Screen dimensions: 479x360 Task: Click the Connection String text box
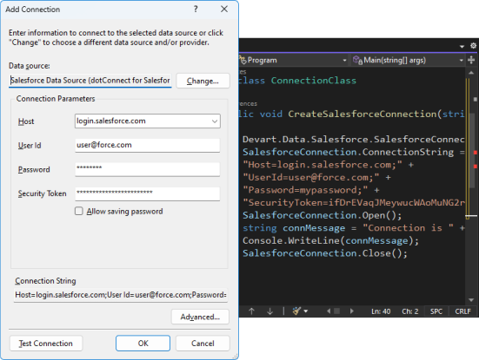pyautogui.click(x=121, y=295)
